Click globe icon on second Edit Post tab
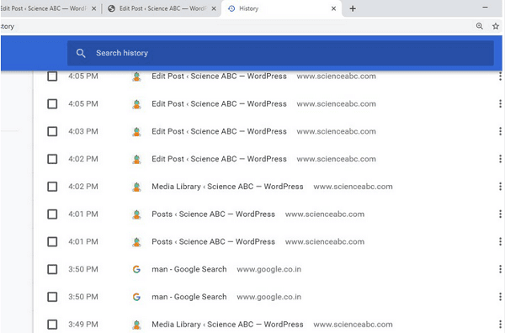 click(x=111, y=8)
